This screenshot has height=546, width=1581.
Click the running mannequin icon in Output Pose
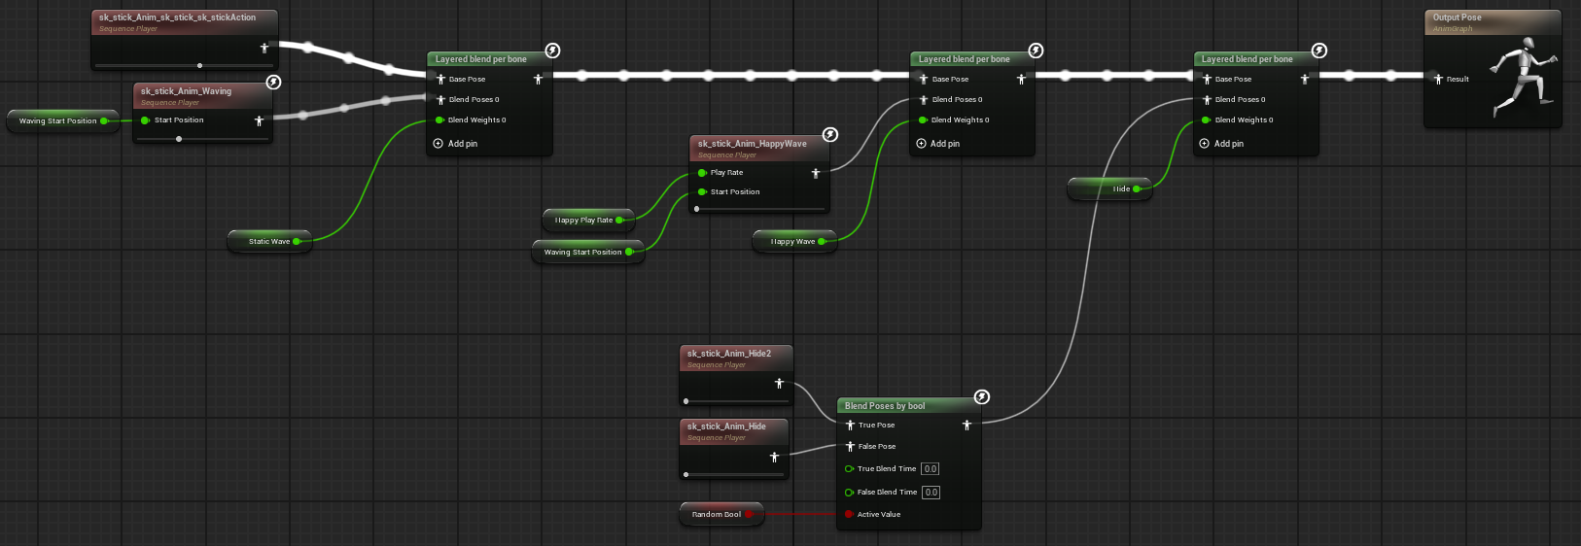(1523, 78)
